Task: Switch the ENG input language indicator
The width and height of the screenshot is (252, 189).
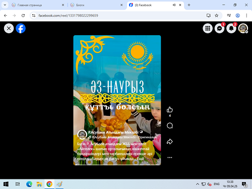Action: click(x=217, y=184)
